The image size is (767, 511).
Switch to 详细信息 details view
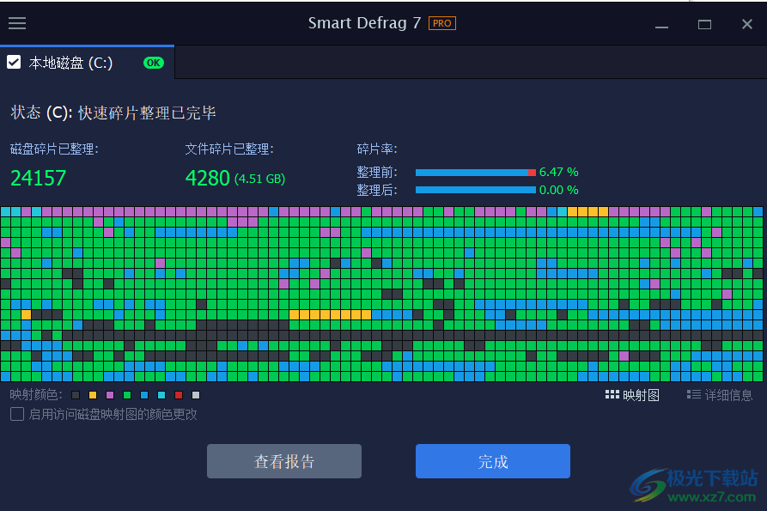[x=720, y=394]
